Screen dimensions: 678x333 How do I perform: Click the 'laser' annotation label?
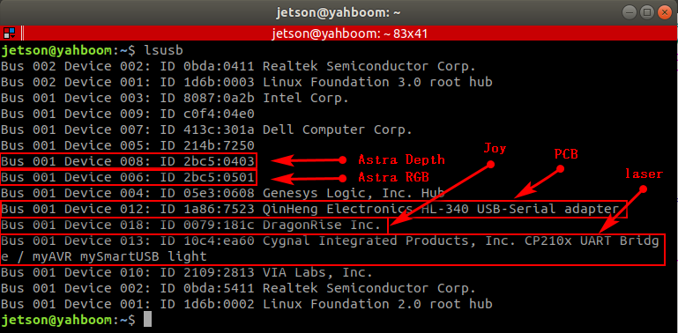pyautogui.click(x=644, y=174)
